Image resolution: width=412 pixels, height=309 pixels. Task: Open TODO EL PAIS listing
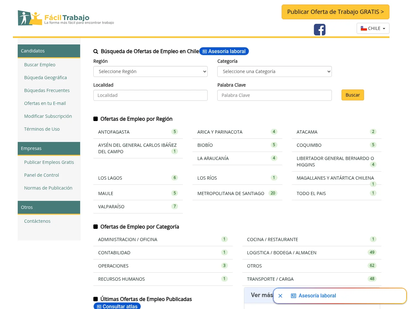[x=337, y=193]
